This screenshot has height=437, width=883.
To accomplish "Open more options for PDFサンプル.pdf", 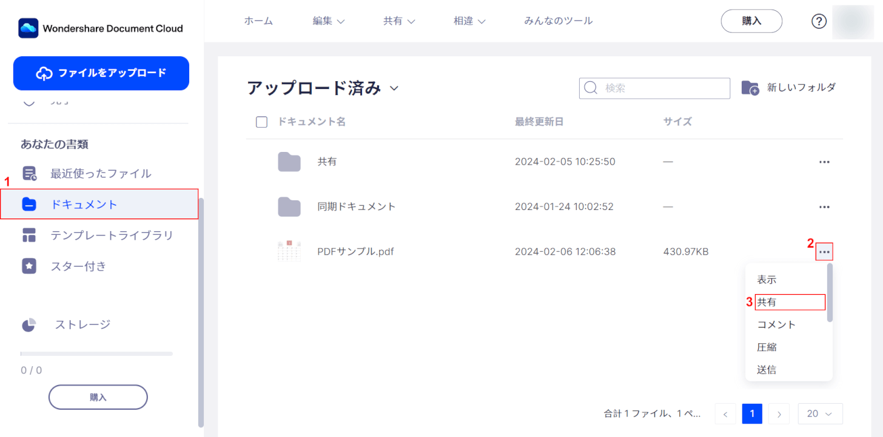I will click(x=824, y=252).
